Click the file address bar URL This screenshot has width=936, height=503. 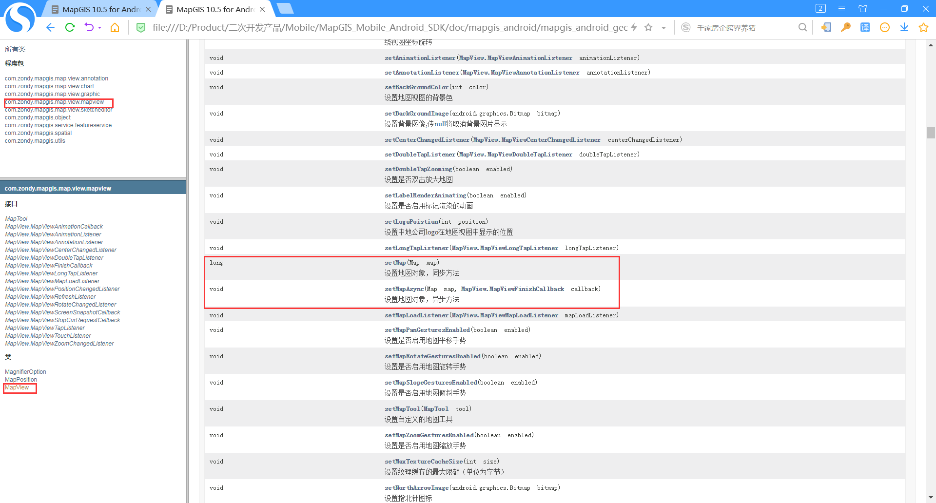[x=390, y=28]
